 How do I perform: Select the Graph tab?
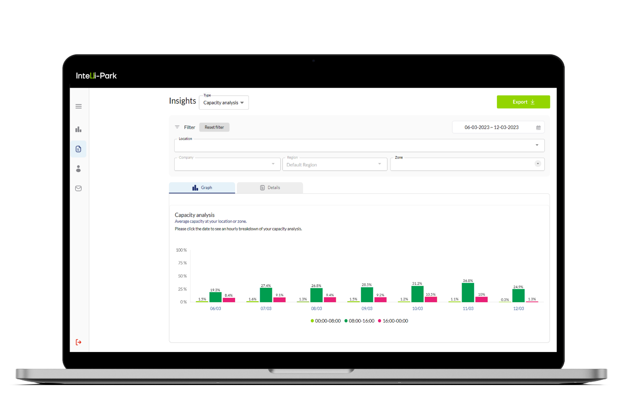pos(202,188)
